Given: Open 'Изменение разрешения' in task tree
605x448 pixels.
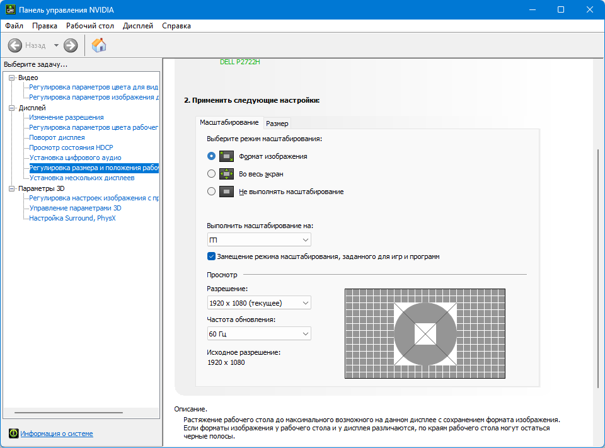Looking at the screenshot, I should pos(66,117).
